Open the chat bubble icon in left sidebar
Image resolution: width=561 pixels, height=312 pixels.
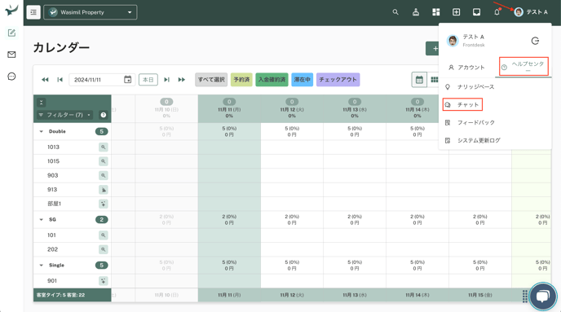(x=11, y=76)
